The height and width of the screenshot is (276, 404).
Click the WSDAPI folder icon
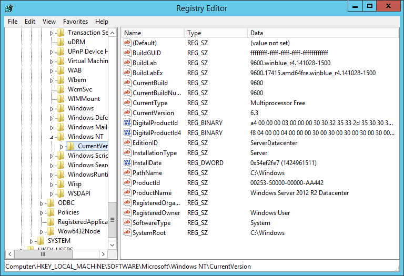[x=61, y=193]
